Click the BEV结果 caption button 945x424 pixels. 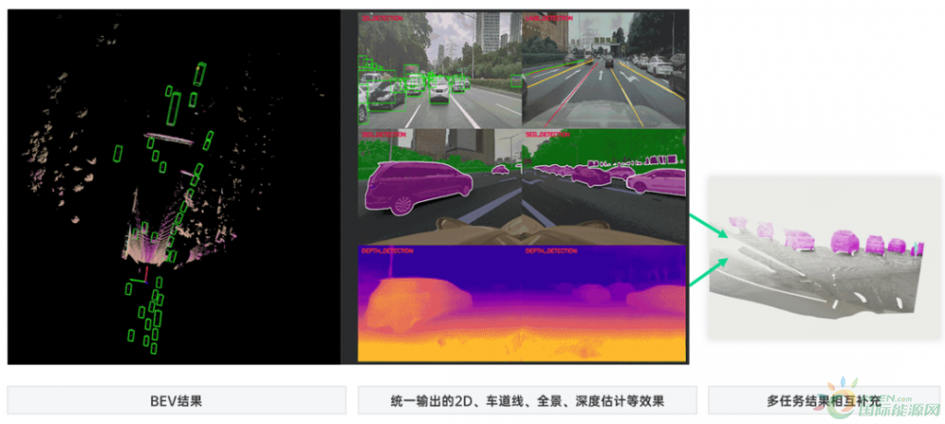point(176,400)
